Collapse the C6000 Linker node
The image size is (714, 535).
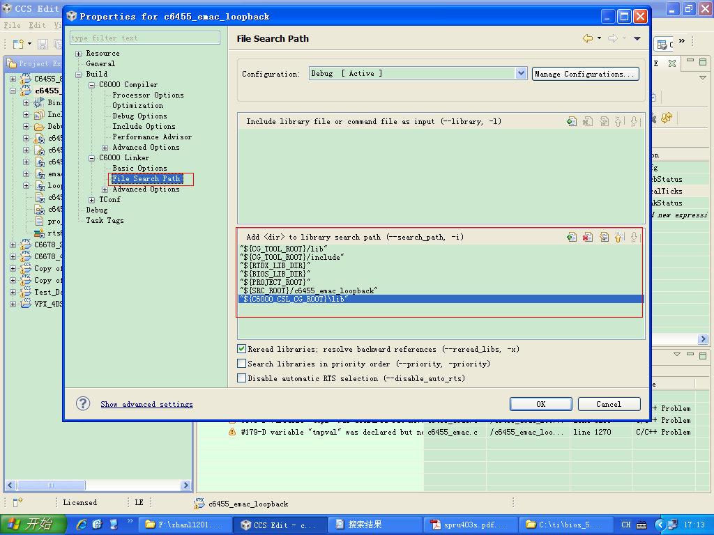(91, 158)
